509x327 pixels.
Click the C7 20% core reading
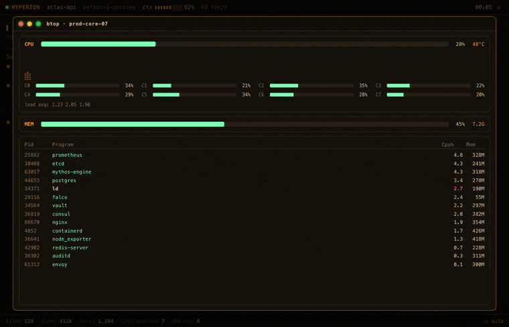[x=480, y=94]
